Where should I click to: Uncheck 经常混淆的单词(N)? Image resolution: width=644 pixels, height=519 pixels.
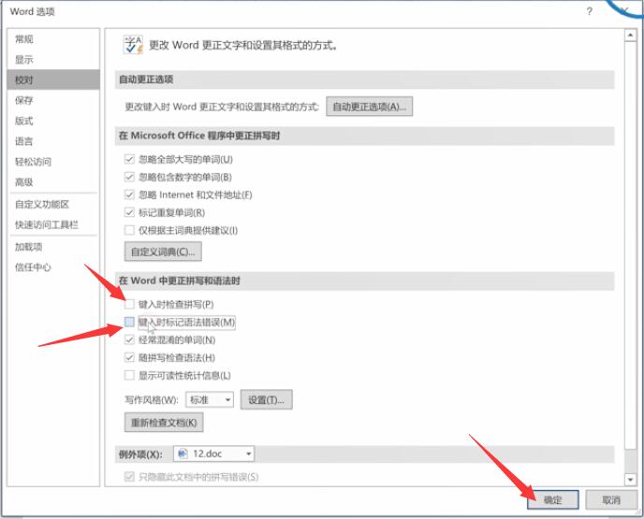[129, 339]
